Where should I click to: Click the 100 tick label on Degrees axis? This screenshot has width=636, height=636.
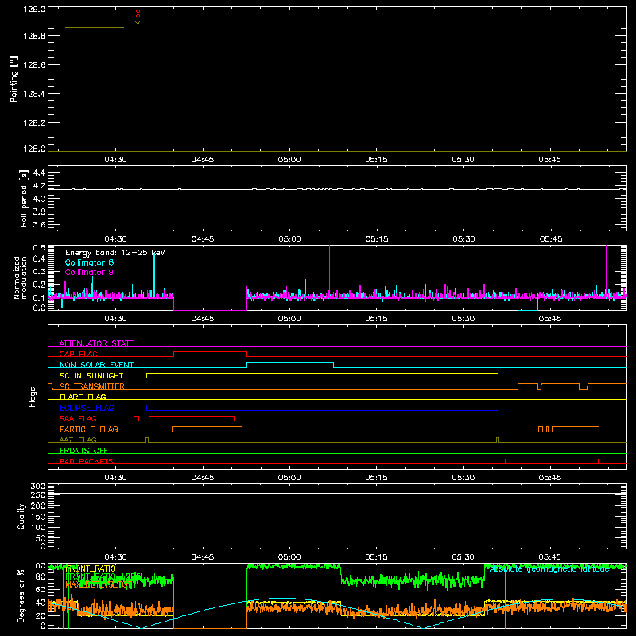point(38,566)
